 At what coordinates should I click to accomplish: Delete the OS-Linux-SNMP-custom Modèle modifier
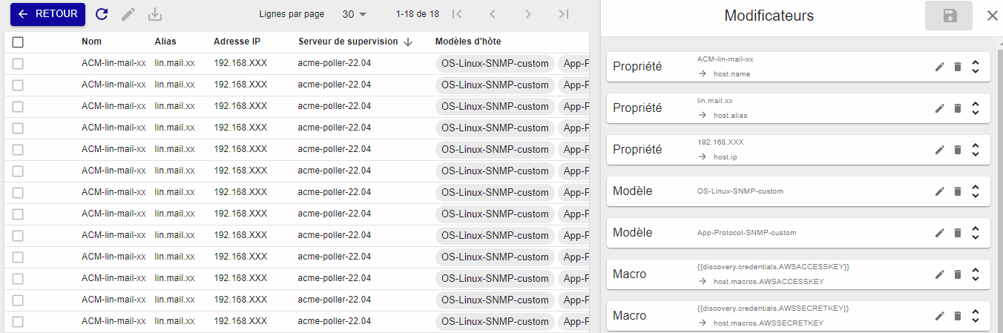(x=957, y=191)
